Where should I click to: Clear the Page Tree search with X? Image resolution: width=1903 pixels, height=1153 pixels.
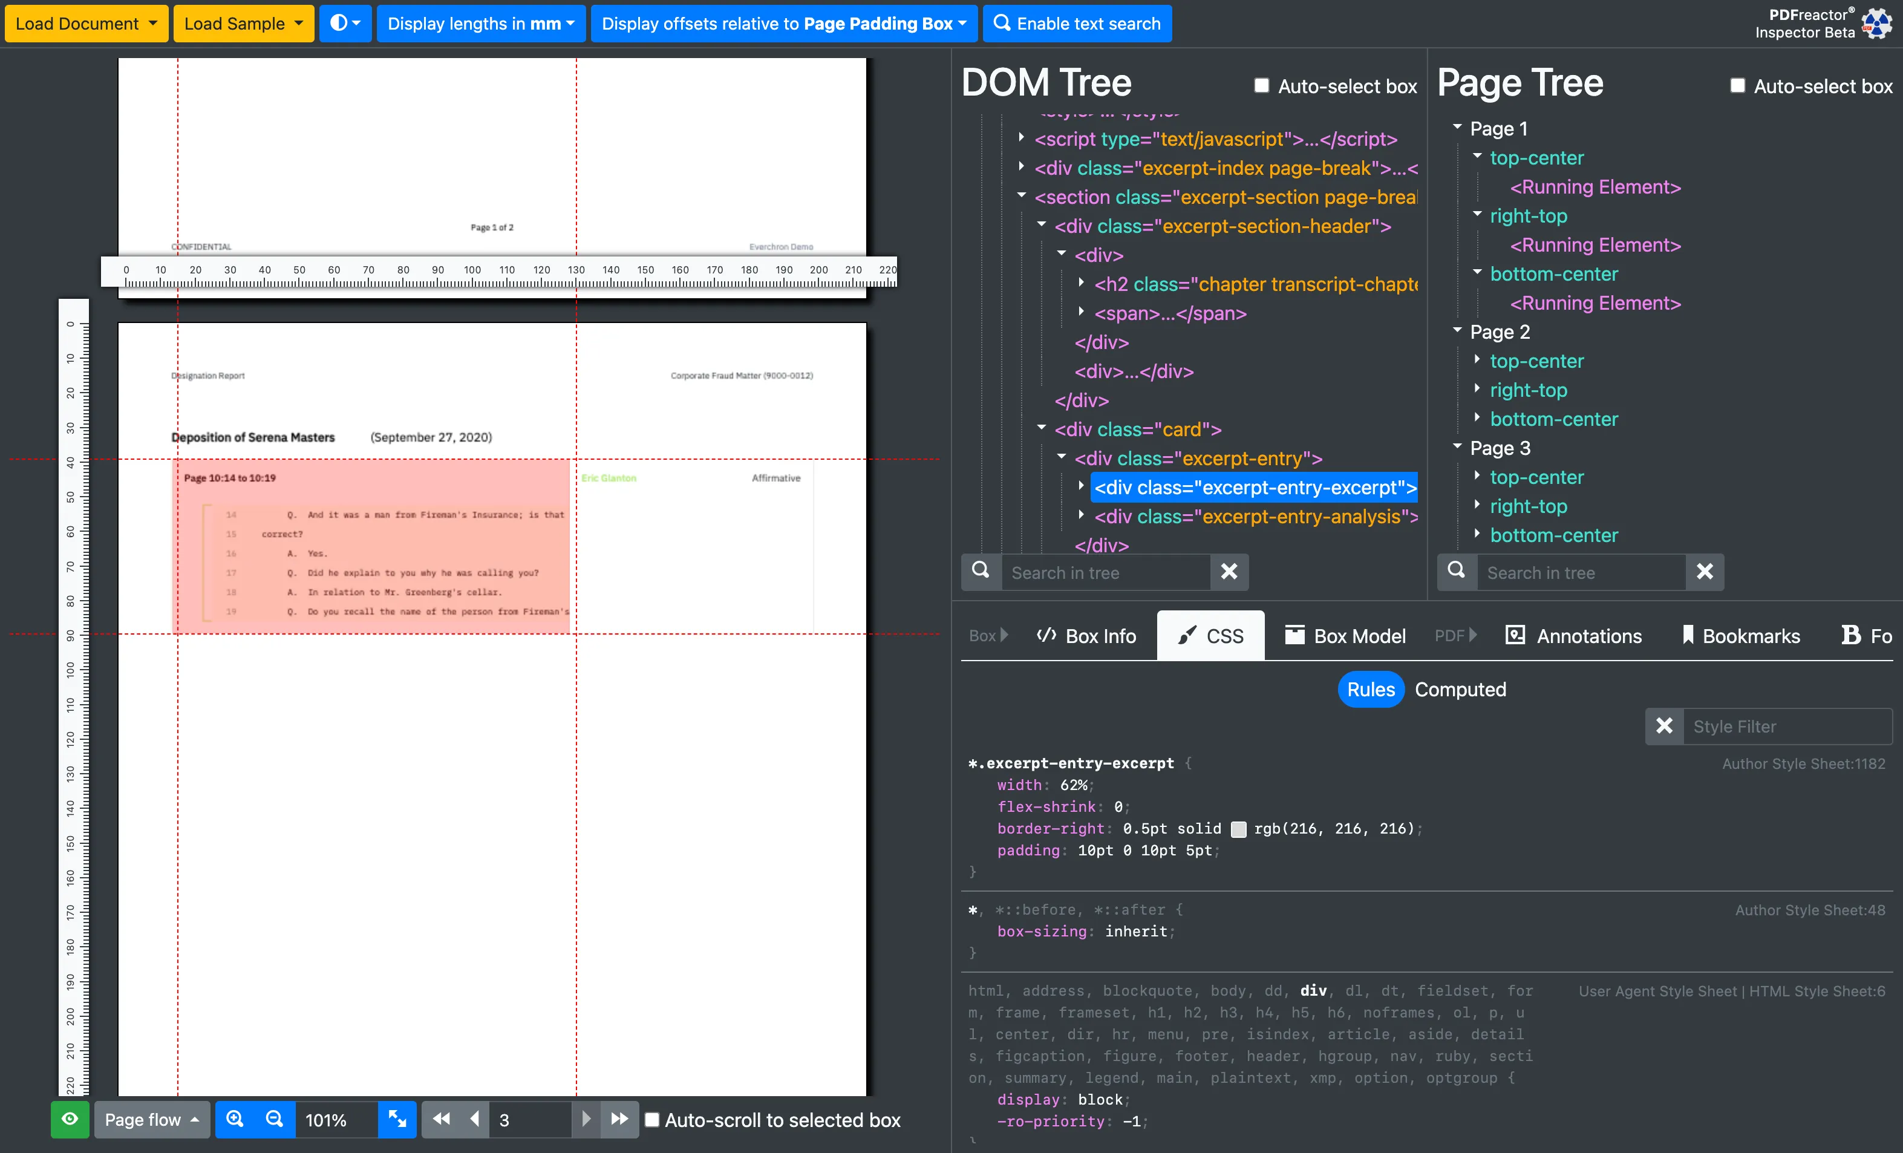pyautogui.click(x=1705, y=572)
